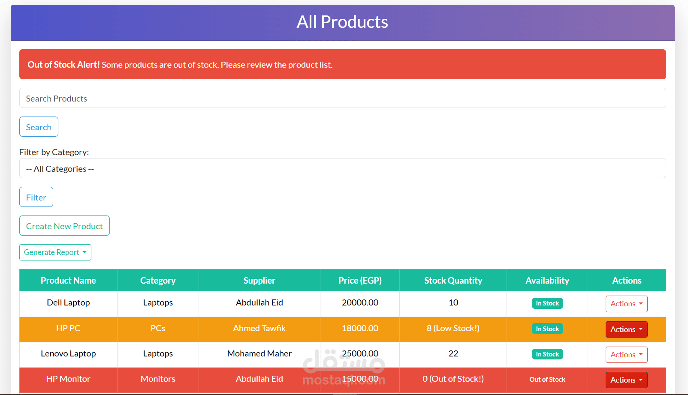Open Actions dropdown for HP PC
Screen dimensions: 688x395
[x=626, y=329]
